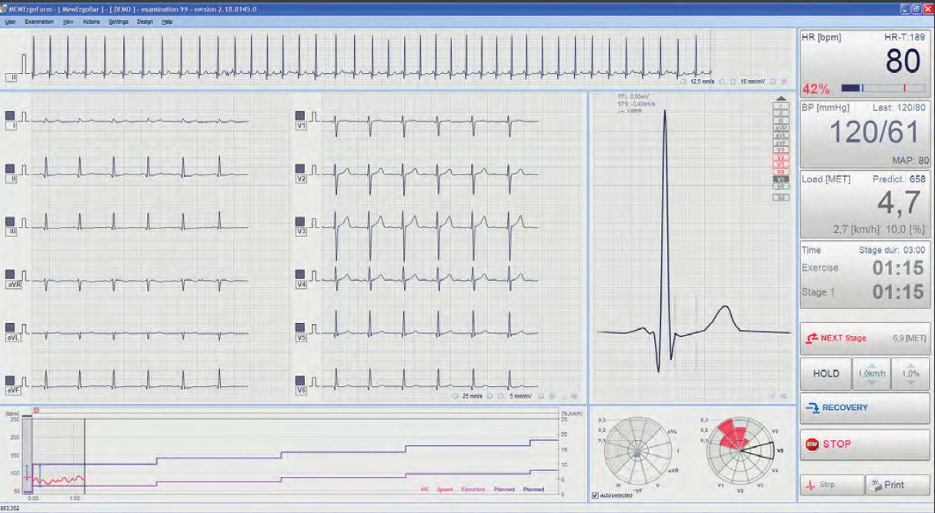Toggle the square marker beside lead aVR
This screenshot has width=935, height=513.
pyautogui.click(x=10, y=275)
